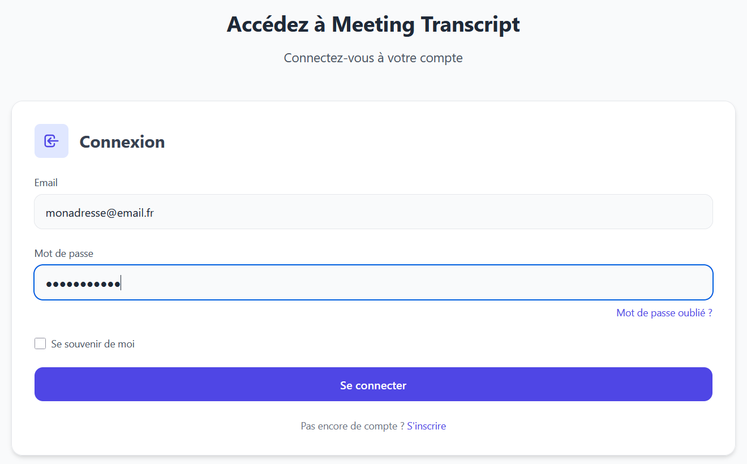Click the "Accédez à Meeting Transcript" title
Viewport: 747px width, 464px height.
click(x=373, y=24)
